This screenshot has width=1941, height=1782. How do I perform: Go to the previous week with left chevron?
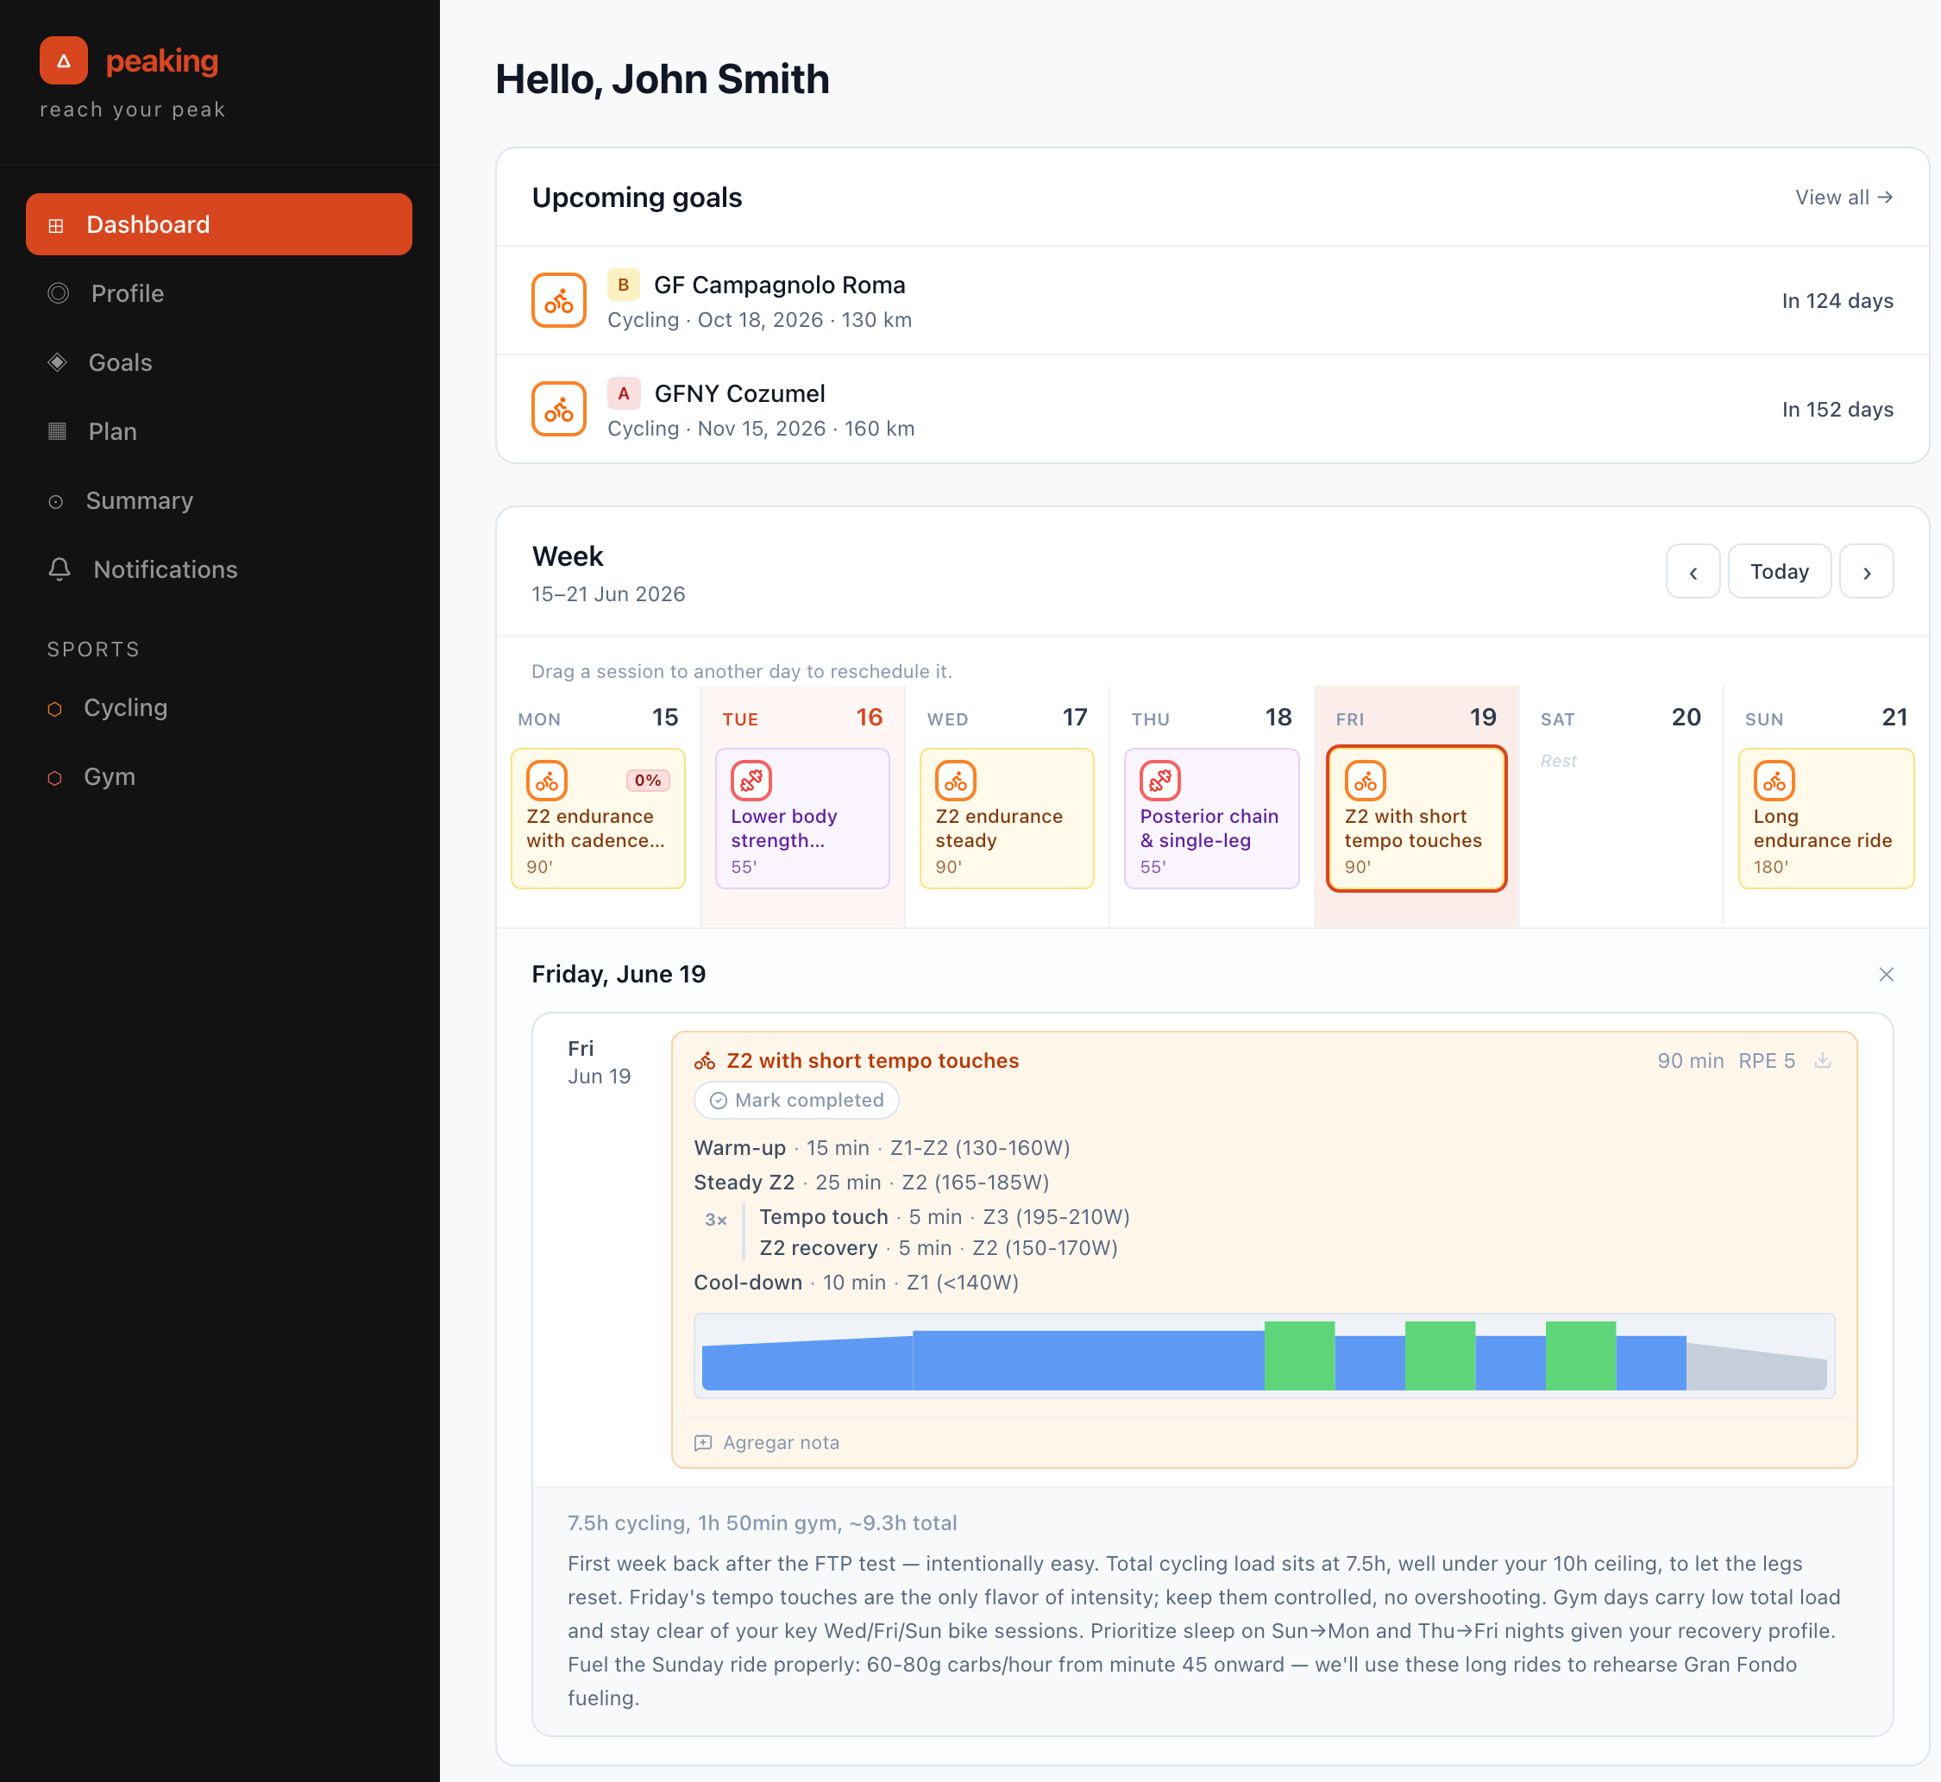1693,572
